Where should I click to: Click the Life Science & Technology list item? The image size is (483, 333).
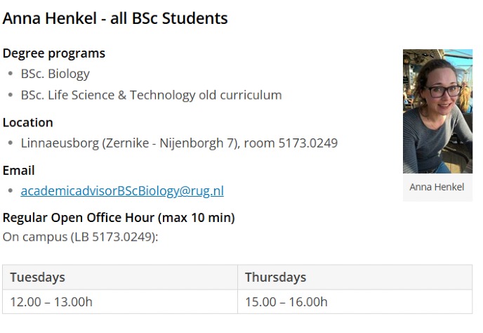151,95
